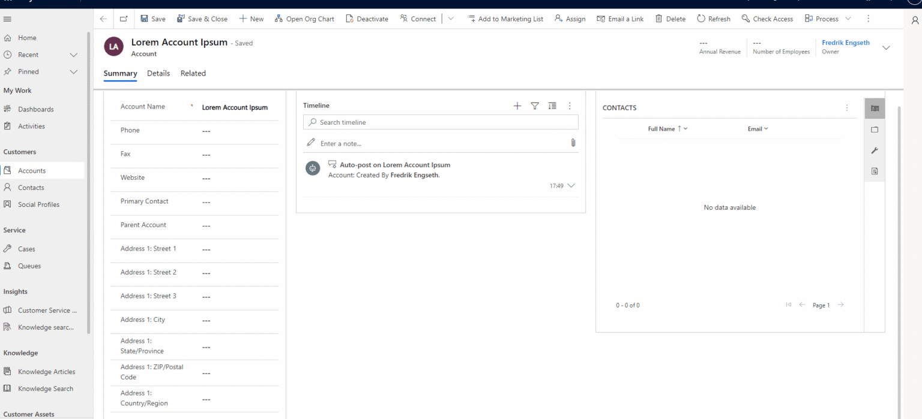Switch to the Details tab
Screen dimensions: 922x419
point(158,73)
